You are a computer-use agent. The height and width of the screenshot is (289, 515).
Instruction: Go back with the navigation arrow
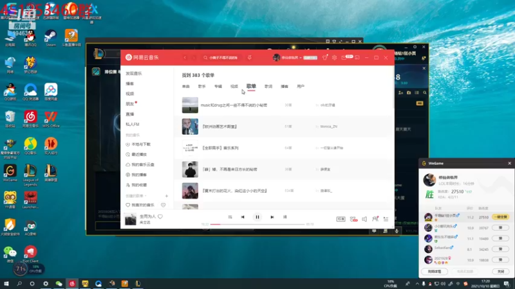coord(185,58)
